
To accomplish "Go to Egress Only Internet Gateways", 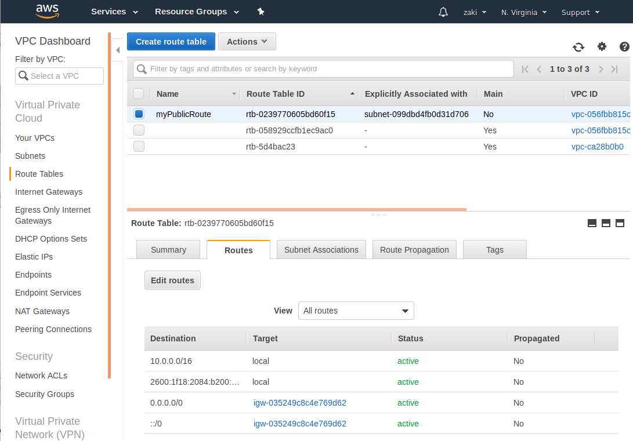I will (x=52, y=215).
